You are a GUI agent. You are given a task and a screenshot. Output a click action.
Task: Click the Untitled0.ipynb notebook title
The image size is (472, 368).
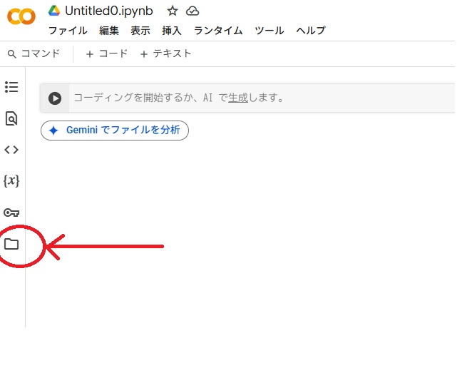tap(108, 11)
